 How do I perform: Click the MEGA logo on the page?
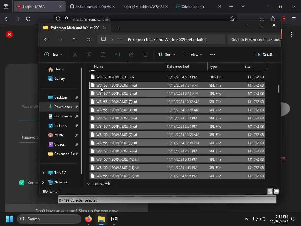coord(9,34)
